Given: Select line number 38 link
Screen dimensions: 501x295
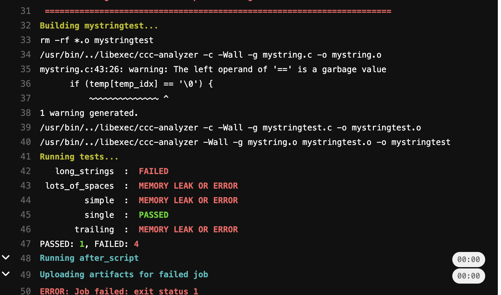Looking at the screenshot, I should [x=26, y=113].
